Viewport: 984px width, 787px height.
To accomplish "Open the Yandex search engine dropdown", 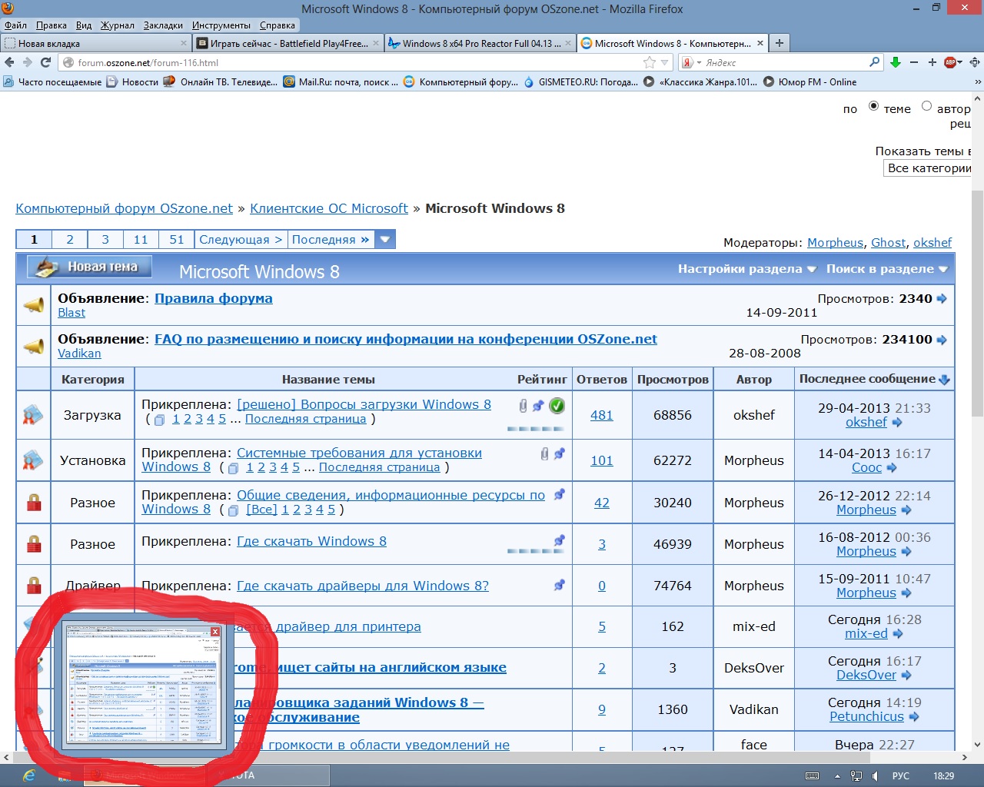I will pos(691,62).
